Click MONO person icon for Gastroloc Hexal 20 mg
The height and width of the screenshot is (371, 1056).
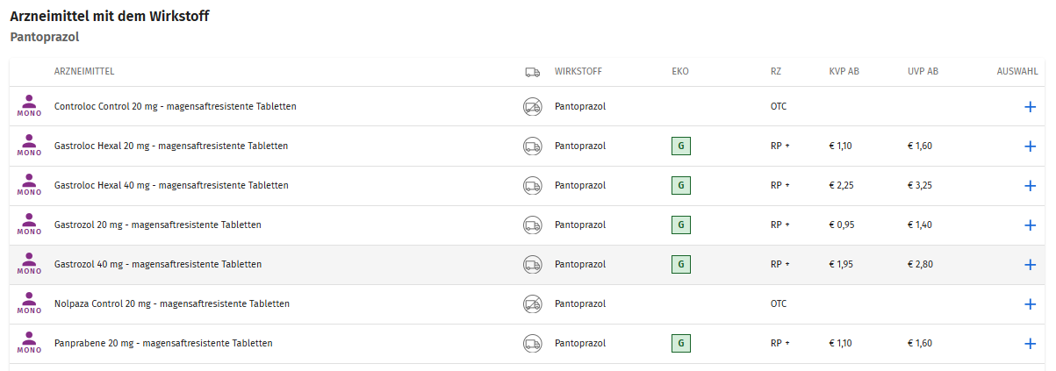coord(30,146)
